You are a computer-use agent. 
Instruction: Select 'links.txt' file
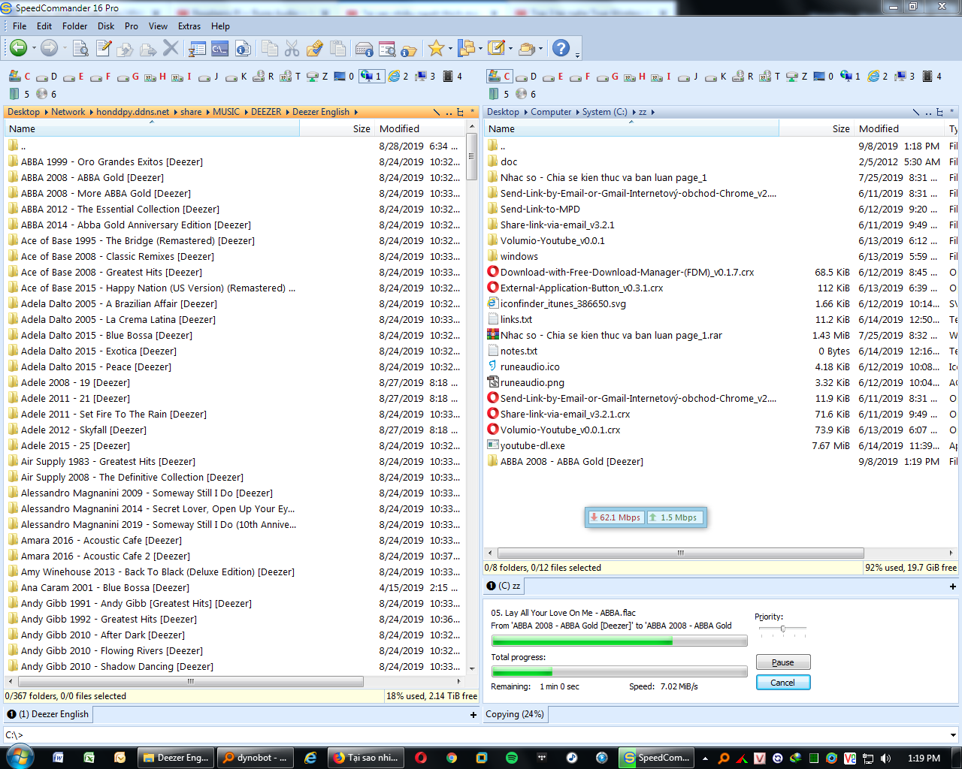[516, 320]
